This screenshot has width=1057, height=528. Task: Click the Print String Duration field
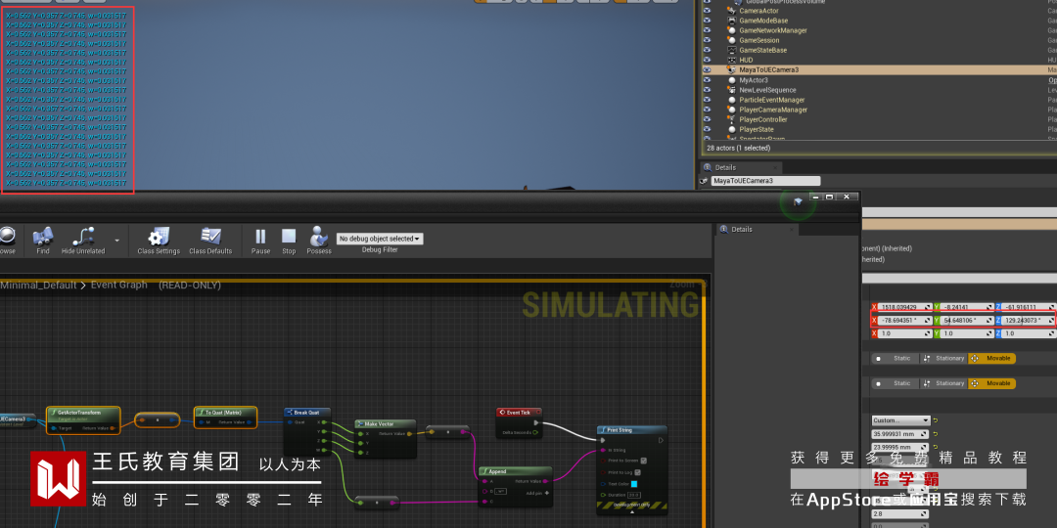pos(633,495)
